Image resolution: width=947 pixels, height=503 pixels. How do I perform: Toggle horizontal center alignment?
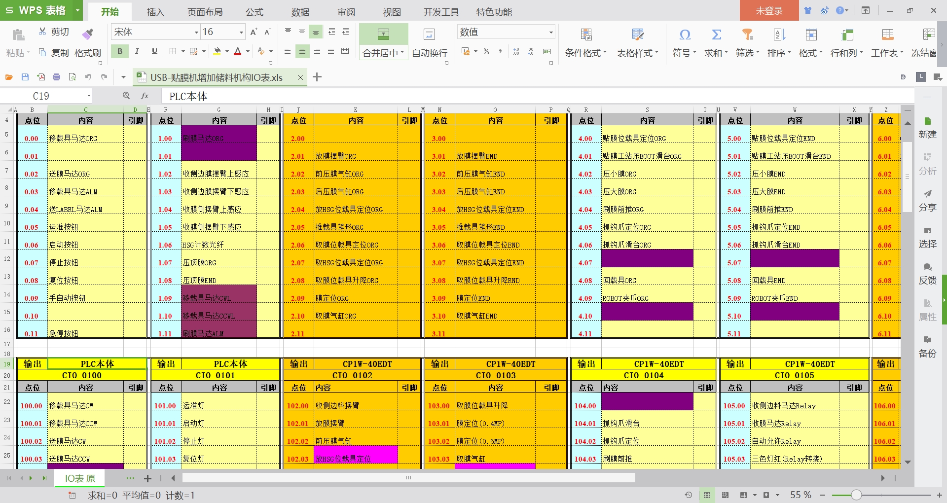click(302, 51)
